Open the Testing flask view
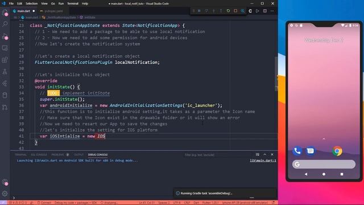The image size is (364, 205). (5, 72)
